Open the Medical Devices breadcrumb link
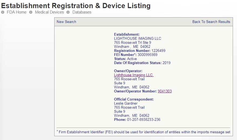The image size is (237, 140). click(49, 12)
